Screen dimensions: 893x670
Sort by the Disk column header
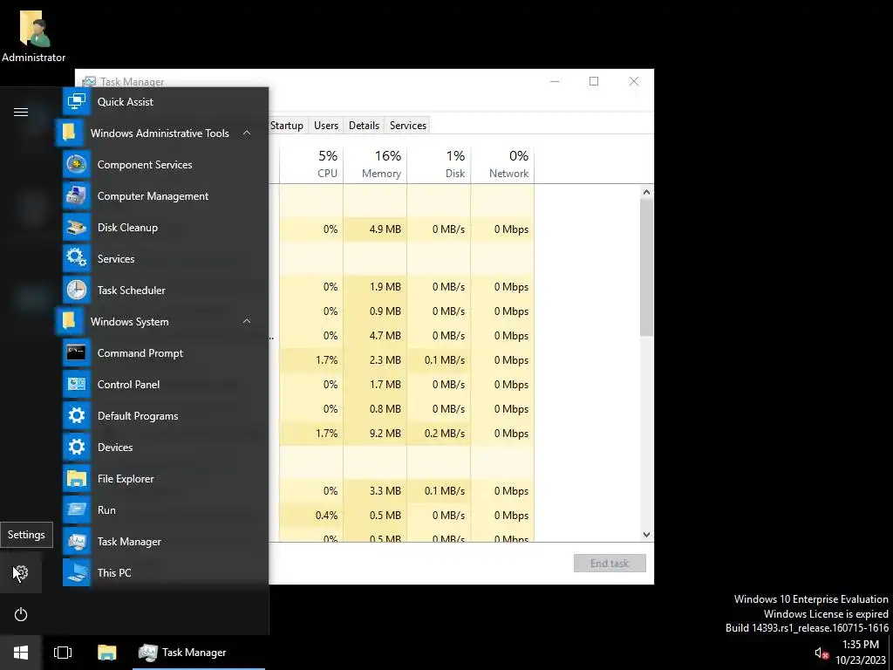tap(440, 163)
